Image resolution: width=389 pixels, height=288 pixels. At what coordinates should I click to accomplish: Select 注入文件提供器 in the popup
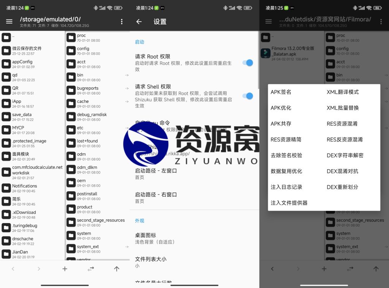pos(289,203)
